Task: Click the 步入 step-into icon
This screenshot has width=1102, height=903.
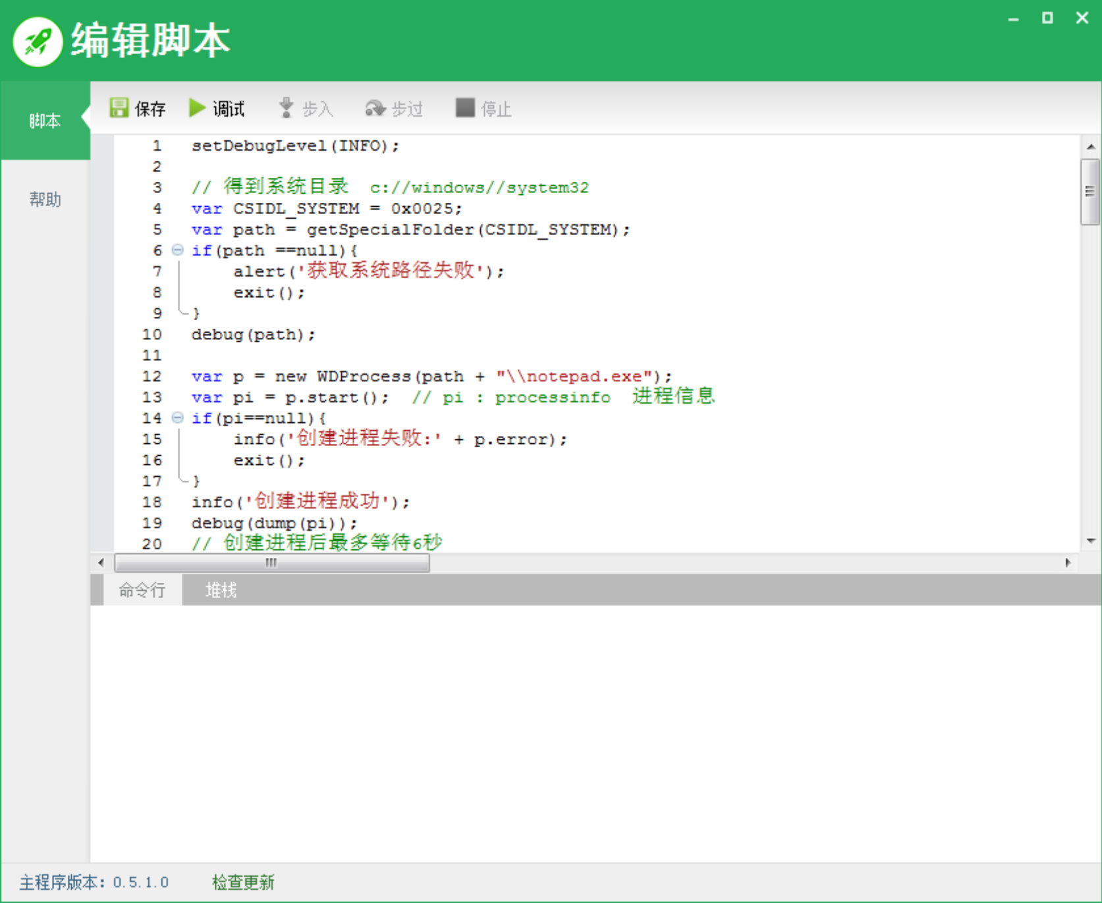Action: (x=286, y=107)
